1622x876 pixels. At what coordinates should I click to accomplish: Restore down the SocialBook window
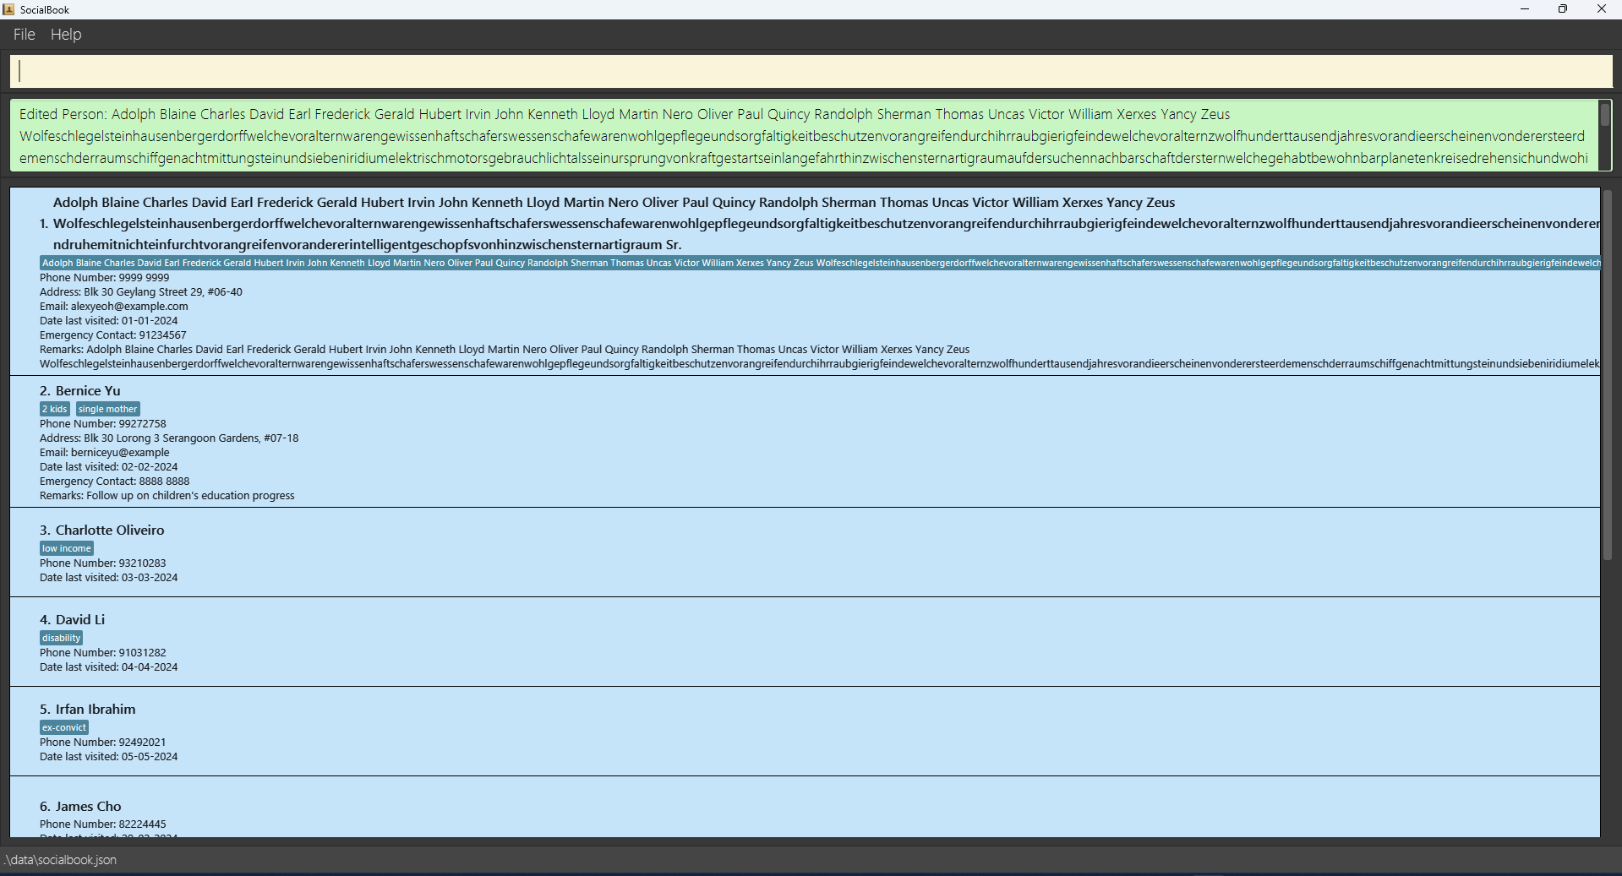click(x=1563, y=9)
